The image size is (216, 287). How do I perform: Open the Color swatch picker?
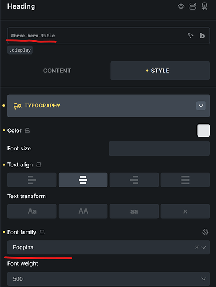[203, 130]
